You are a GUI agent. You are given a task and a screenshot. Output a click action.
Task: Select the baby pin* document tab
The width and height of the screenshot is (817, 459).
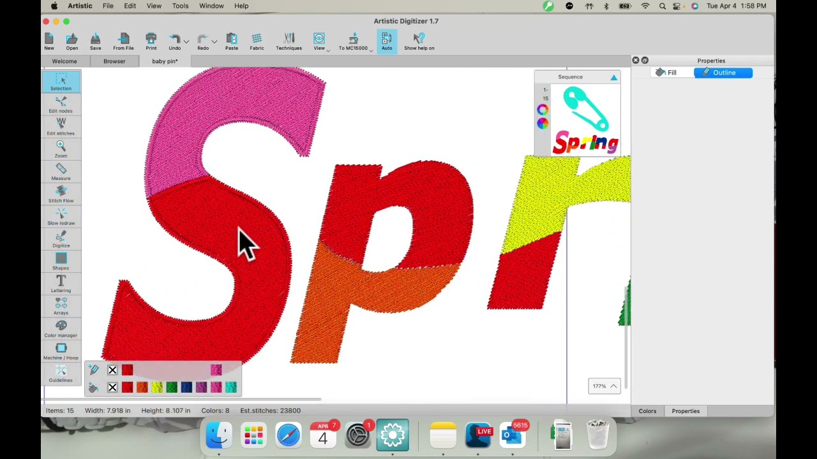coord(165,61)
